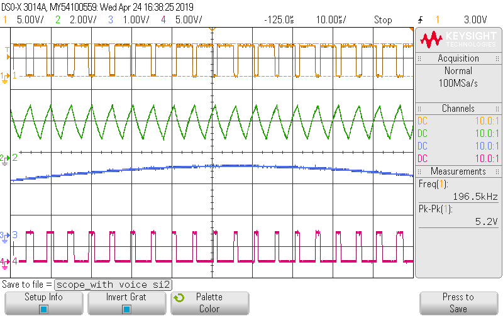Toggle the Invert Grat checkbox

pyautogui.click(x=127, y=309)
